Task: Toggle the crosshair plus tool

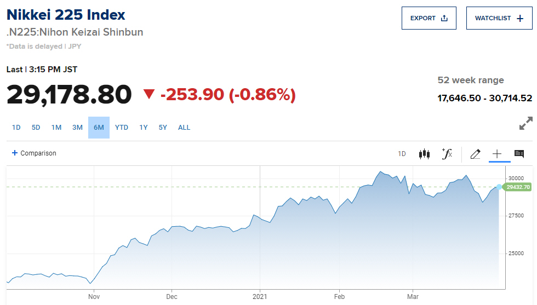Action: coord(497,154)
